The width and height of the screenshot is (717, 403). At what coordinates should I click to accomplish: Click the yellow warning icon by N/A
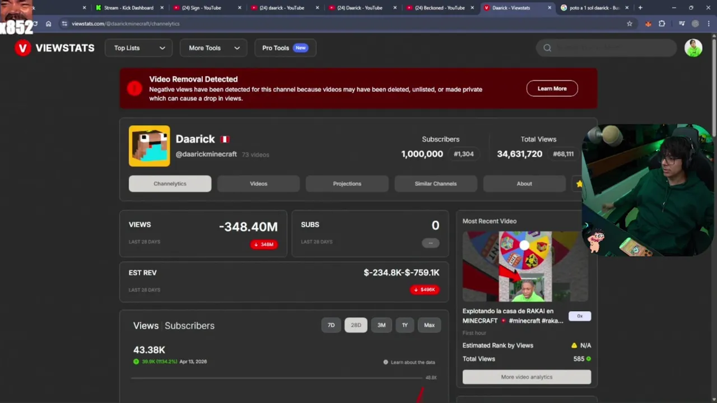[574, 345]
